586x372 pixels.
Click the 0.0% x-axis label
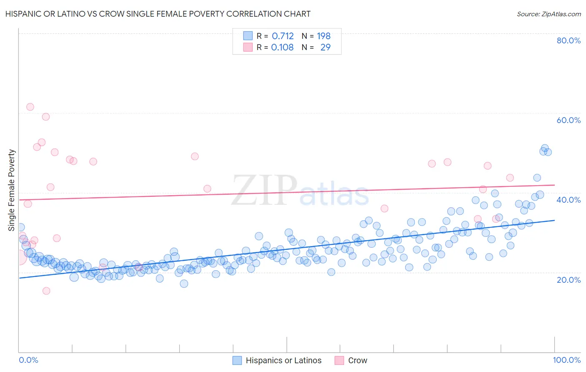tap(29, 360)
